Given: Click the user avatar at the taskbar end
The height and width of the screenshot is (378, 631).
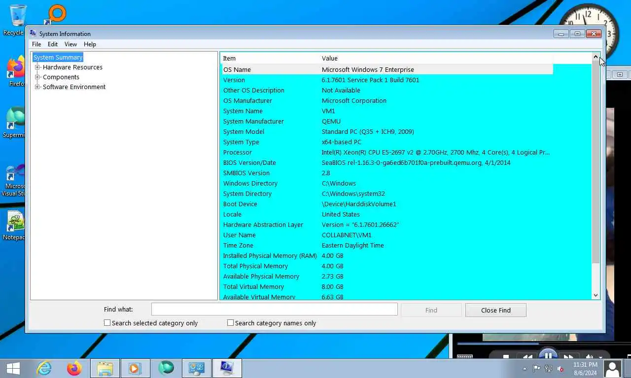Looking at the screenshot, I should [612, 368].
